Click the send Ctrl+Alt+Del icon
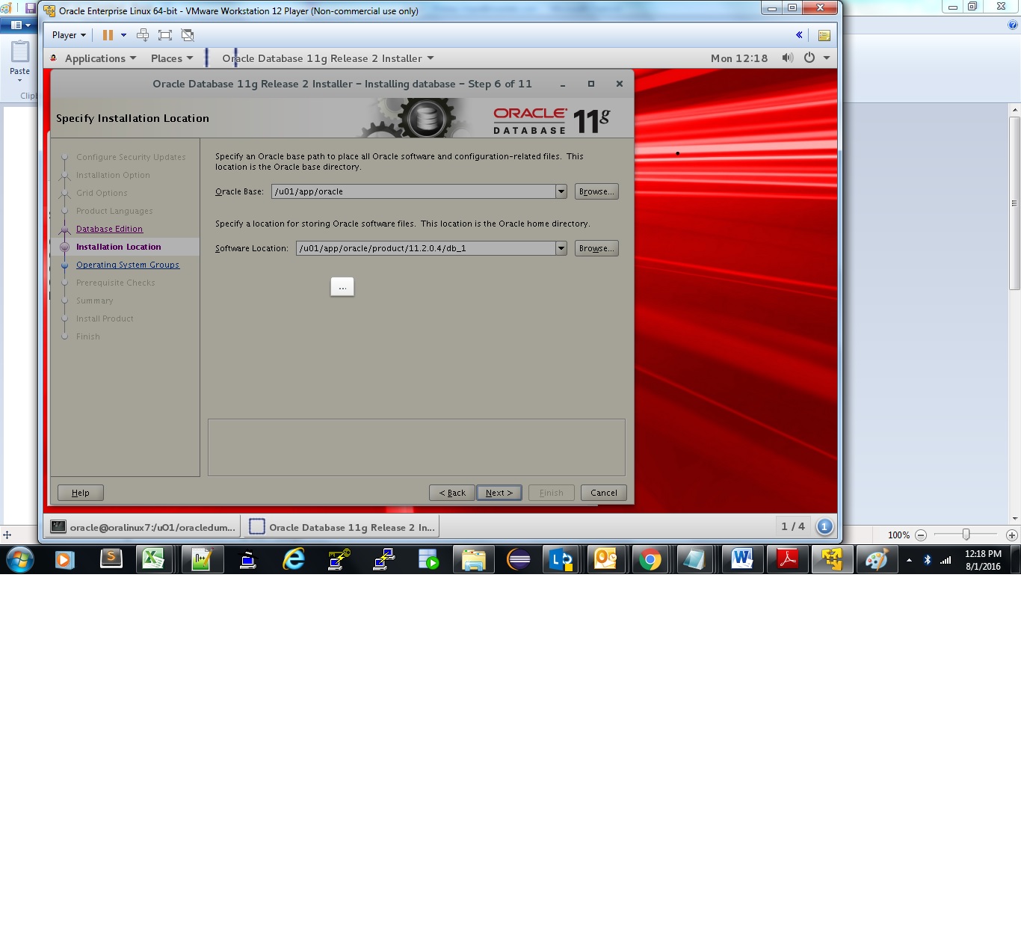This screenshot has height=948, width=1021. point(143,35)
